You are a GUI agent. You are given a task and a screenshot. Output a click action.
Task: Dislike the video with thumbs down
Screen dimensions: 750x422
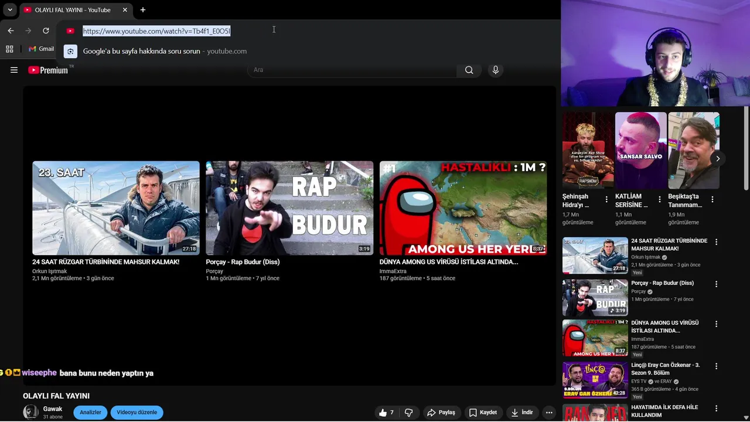coord(409,413)
